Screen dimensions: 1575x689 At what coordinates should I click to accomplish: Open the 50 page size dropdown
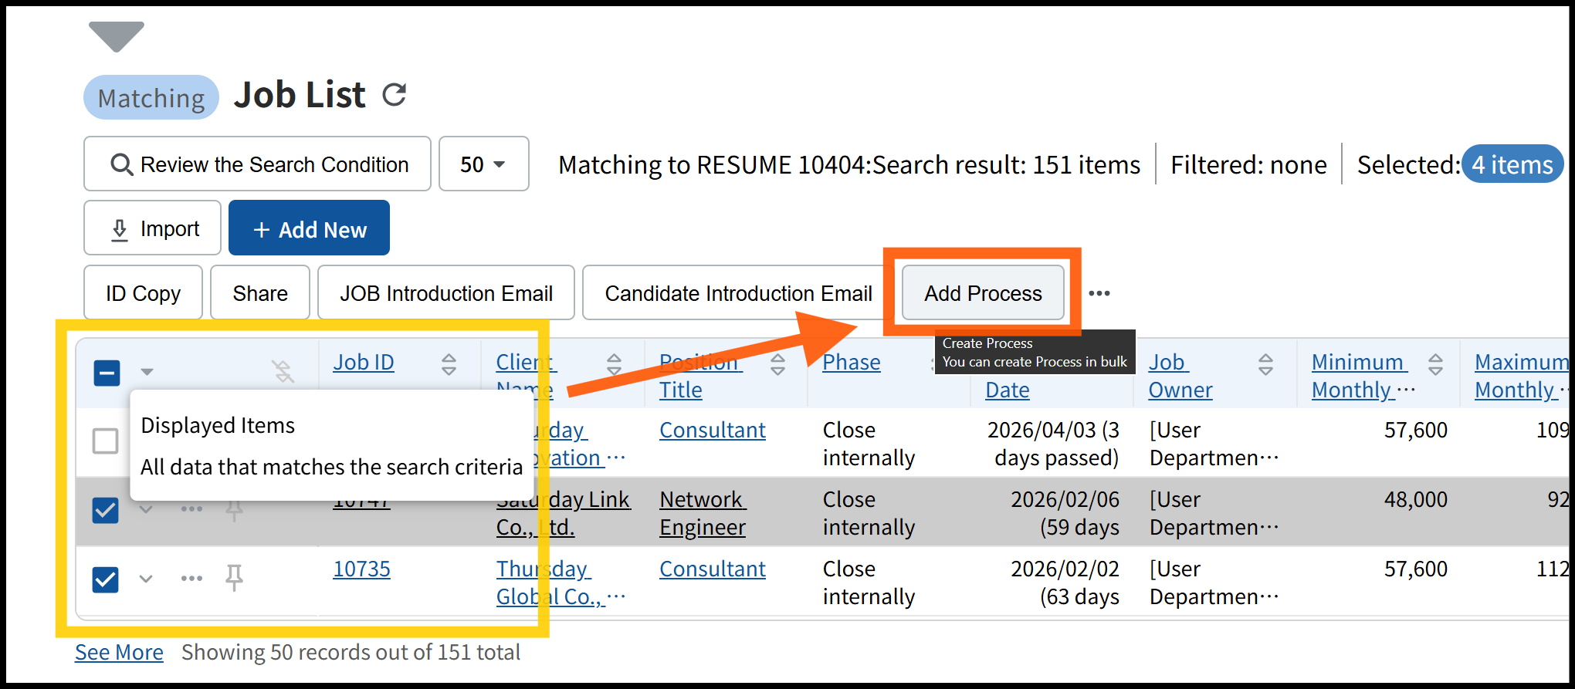tap(483, 164)
